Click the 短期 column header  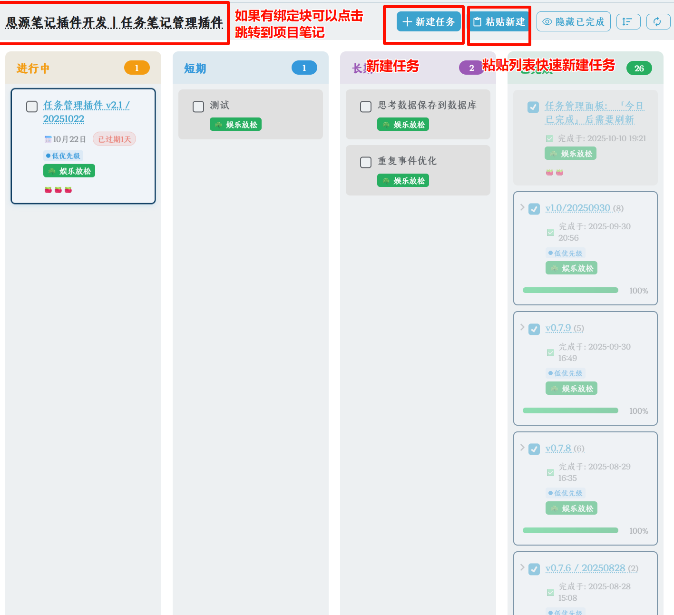tap(195, 68)
